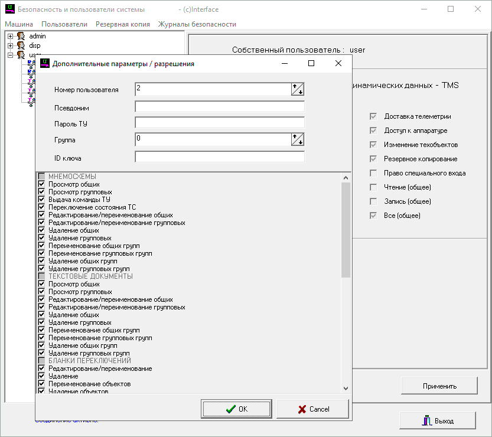Image resolution: width=492 pixels, height=437 pixels.
Task: Select the admin user icon in tree
Action: tap(21, 37)
